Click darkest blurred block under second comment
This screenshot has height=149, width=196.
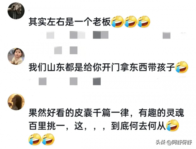click(97, 81)
